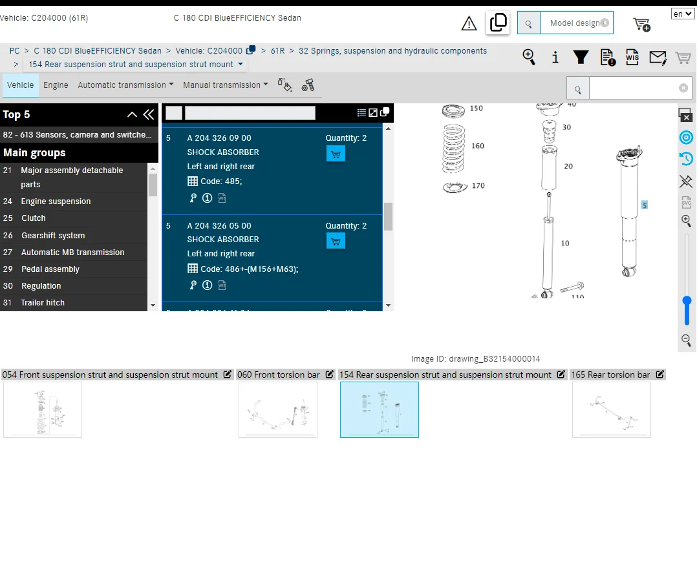Open code table icon for Code: 485
The image size is (697, 565).
pos(193,181)
